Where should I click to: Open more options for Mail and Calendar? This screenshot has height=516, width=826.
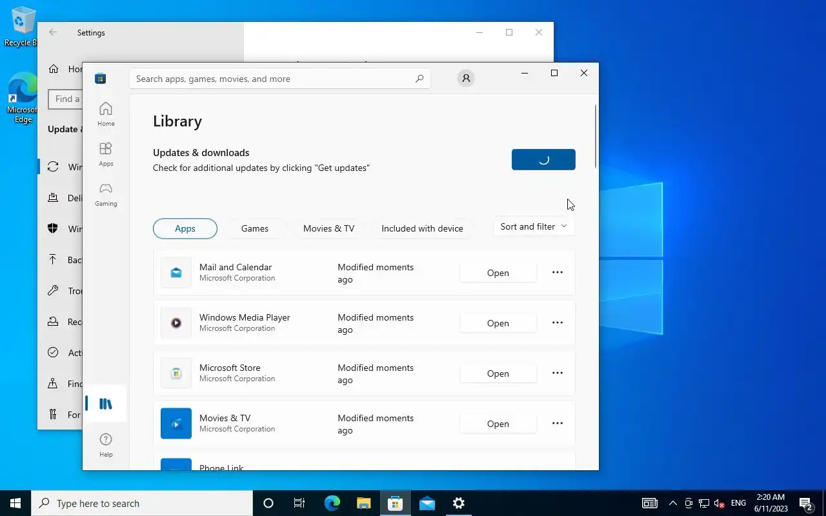558,272
